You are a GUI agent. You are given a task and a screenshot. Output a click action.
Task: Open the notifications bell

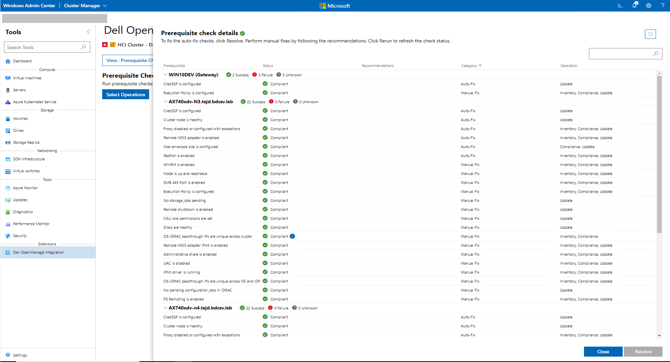(x=634, y=5)
